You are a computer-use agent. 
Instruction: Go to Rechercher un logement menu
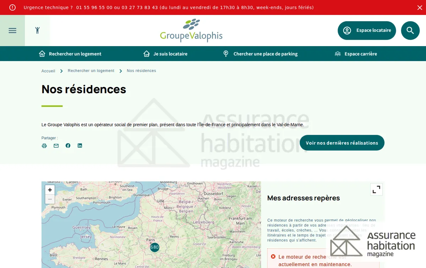pos(70,54)
